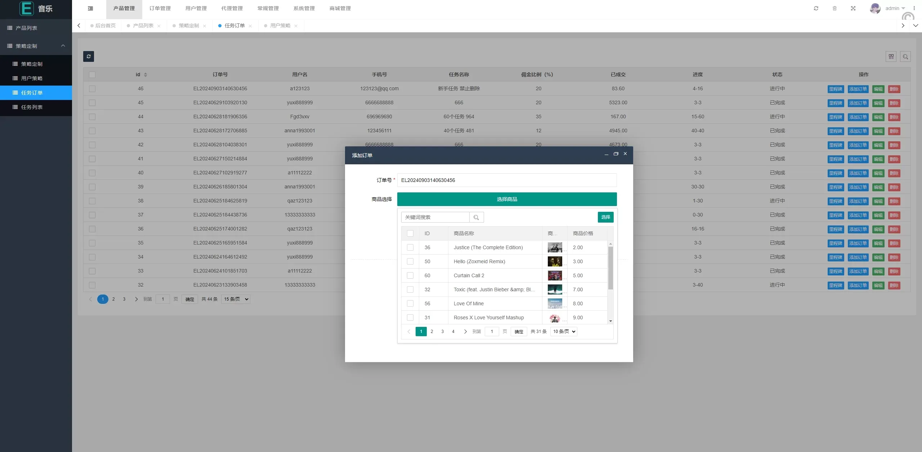Close the 策略定制 tab with its x
This screenshot has height=452, width=922.
[x=205, y=26]
